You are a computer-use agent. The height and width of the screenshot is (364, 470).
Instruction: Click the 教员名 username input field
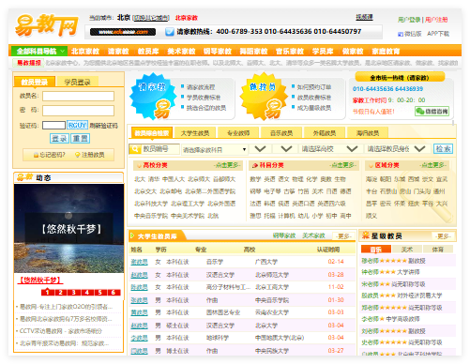point(78,96)
